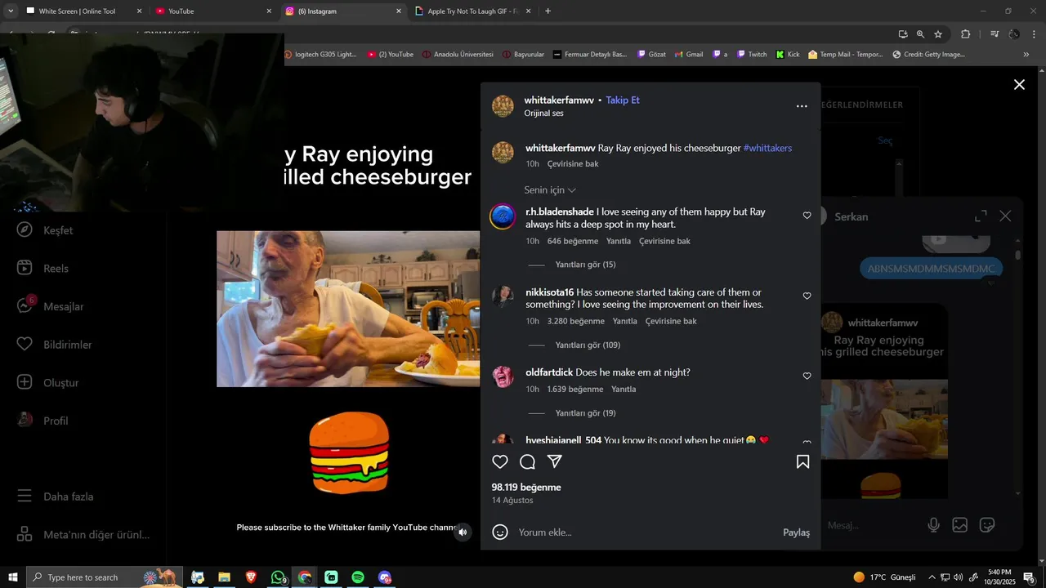The width and height of the screenshot is (1046, 588).
Task: Open the zoom magnifier in the address bar
Action: point(920,34)
